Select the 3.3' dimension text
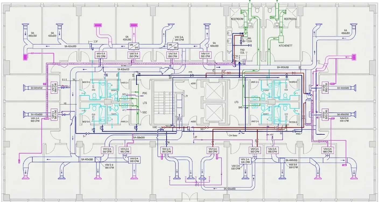379x202 pixels. [95, 42]
